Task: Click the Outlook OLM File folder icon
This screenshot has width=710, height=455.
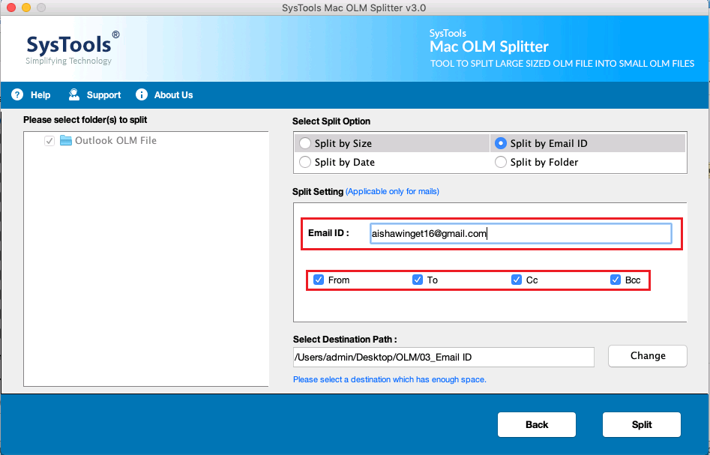Action: [x=66, y=140]
